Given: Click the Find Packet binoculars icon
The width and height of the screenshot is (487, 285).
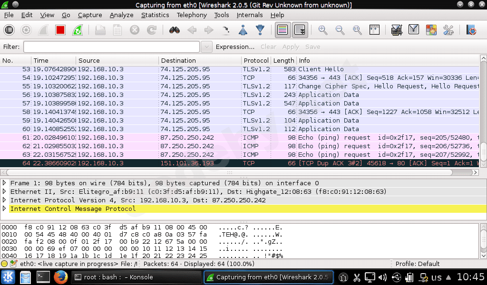Looking at the screenshot, I should pos(174,30).
